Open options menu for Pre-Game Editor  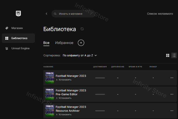[172, 94]
